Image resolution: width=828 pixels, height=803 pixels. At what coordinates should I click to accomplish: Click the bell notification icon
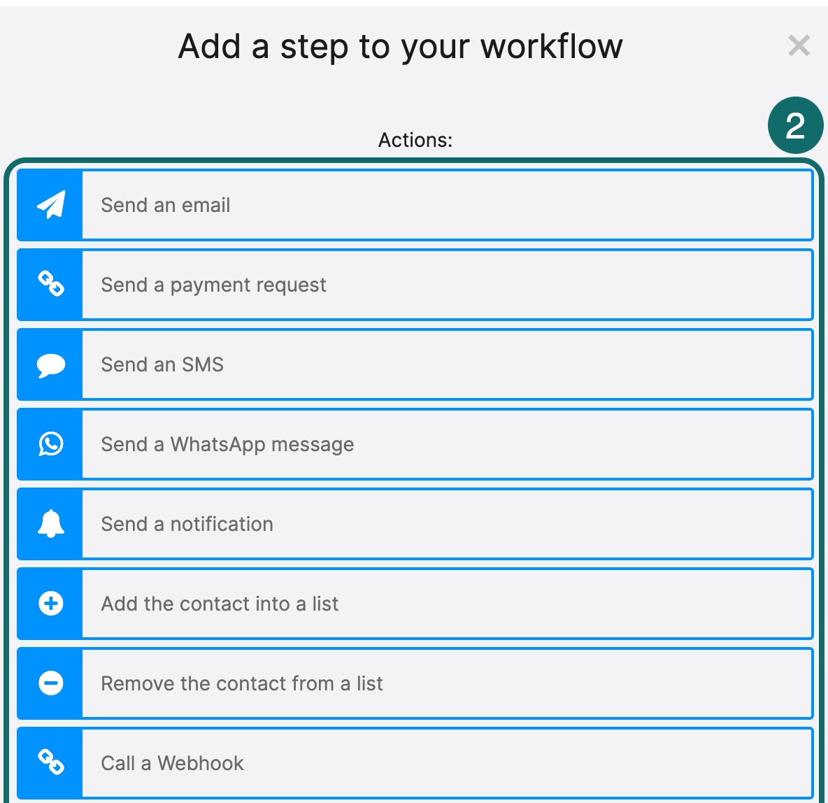tap(50, 524)
